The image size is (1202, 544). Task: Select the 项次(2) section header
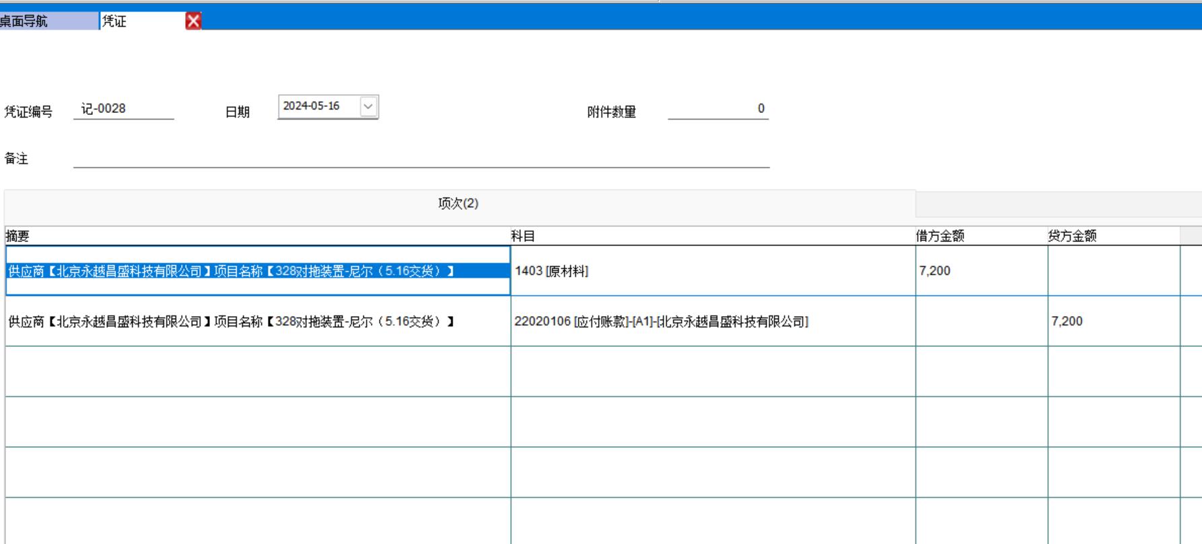click(x=458, y=203)
